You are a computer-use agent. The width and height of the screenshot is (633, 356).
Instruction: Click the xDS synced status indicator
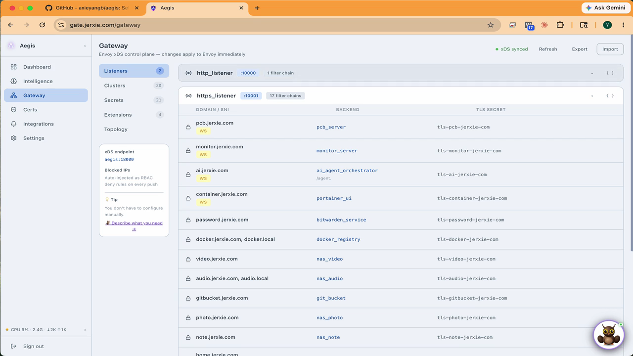click(x=512, y=49)
